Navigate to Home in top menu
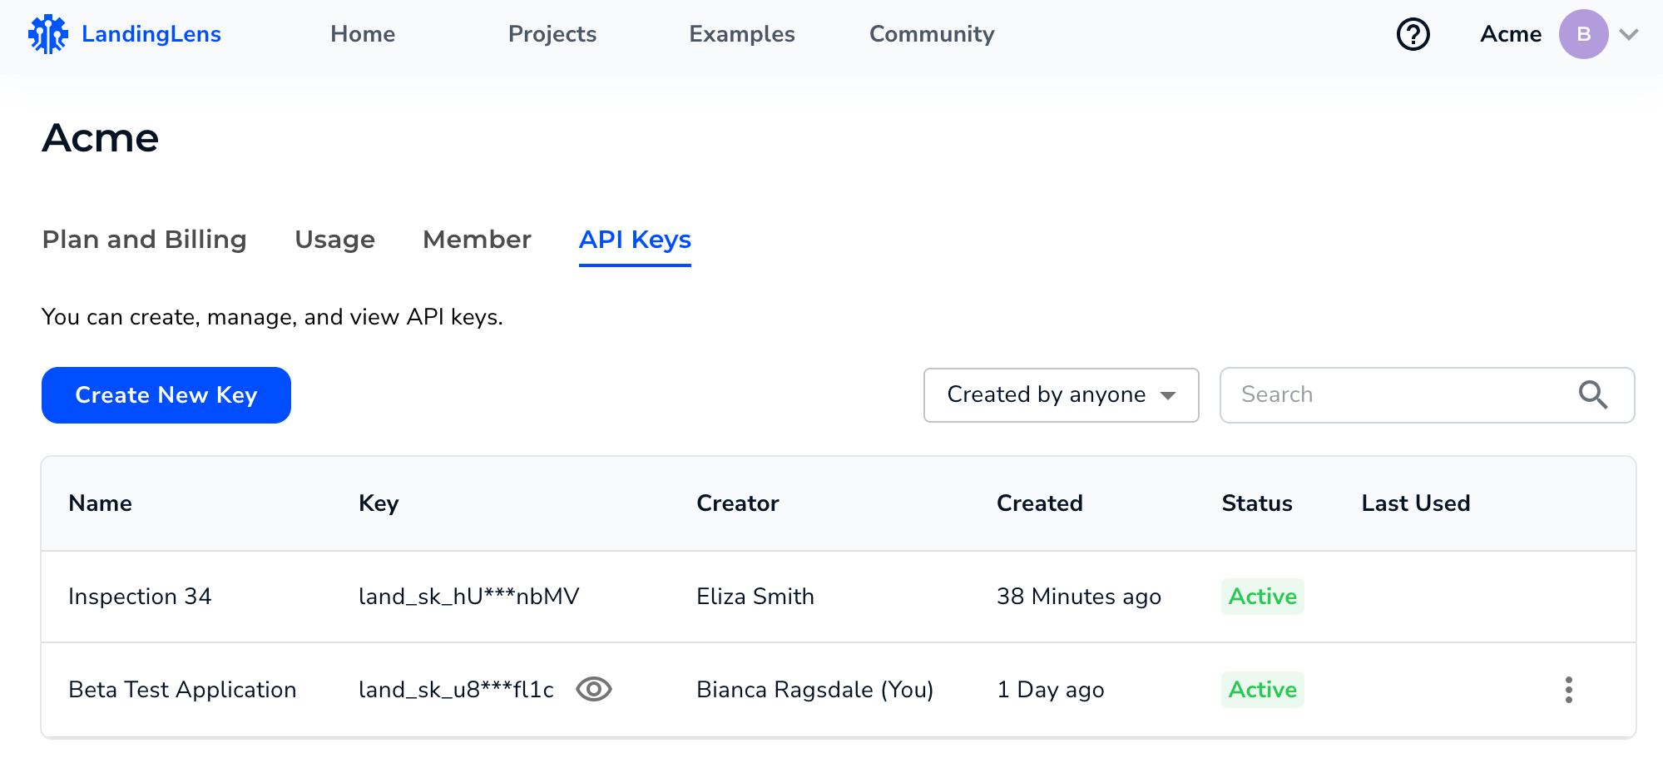This screenshot has width=1663, height=768. tap(363, 34)
